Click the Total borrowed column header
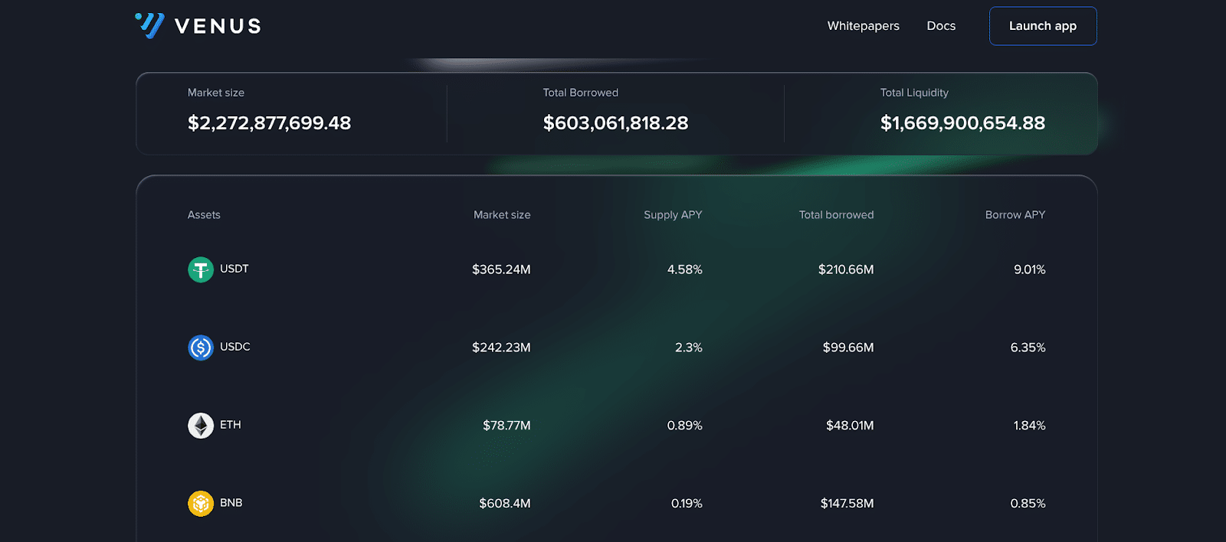 tap(836, 215)
